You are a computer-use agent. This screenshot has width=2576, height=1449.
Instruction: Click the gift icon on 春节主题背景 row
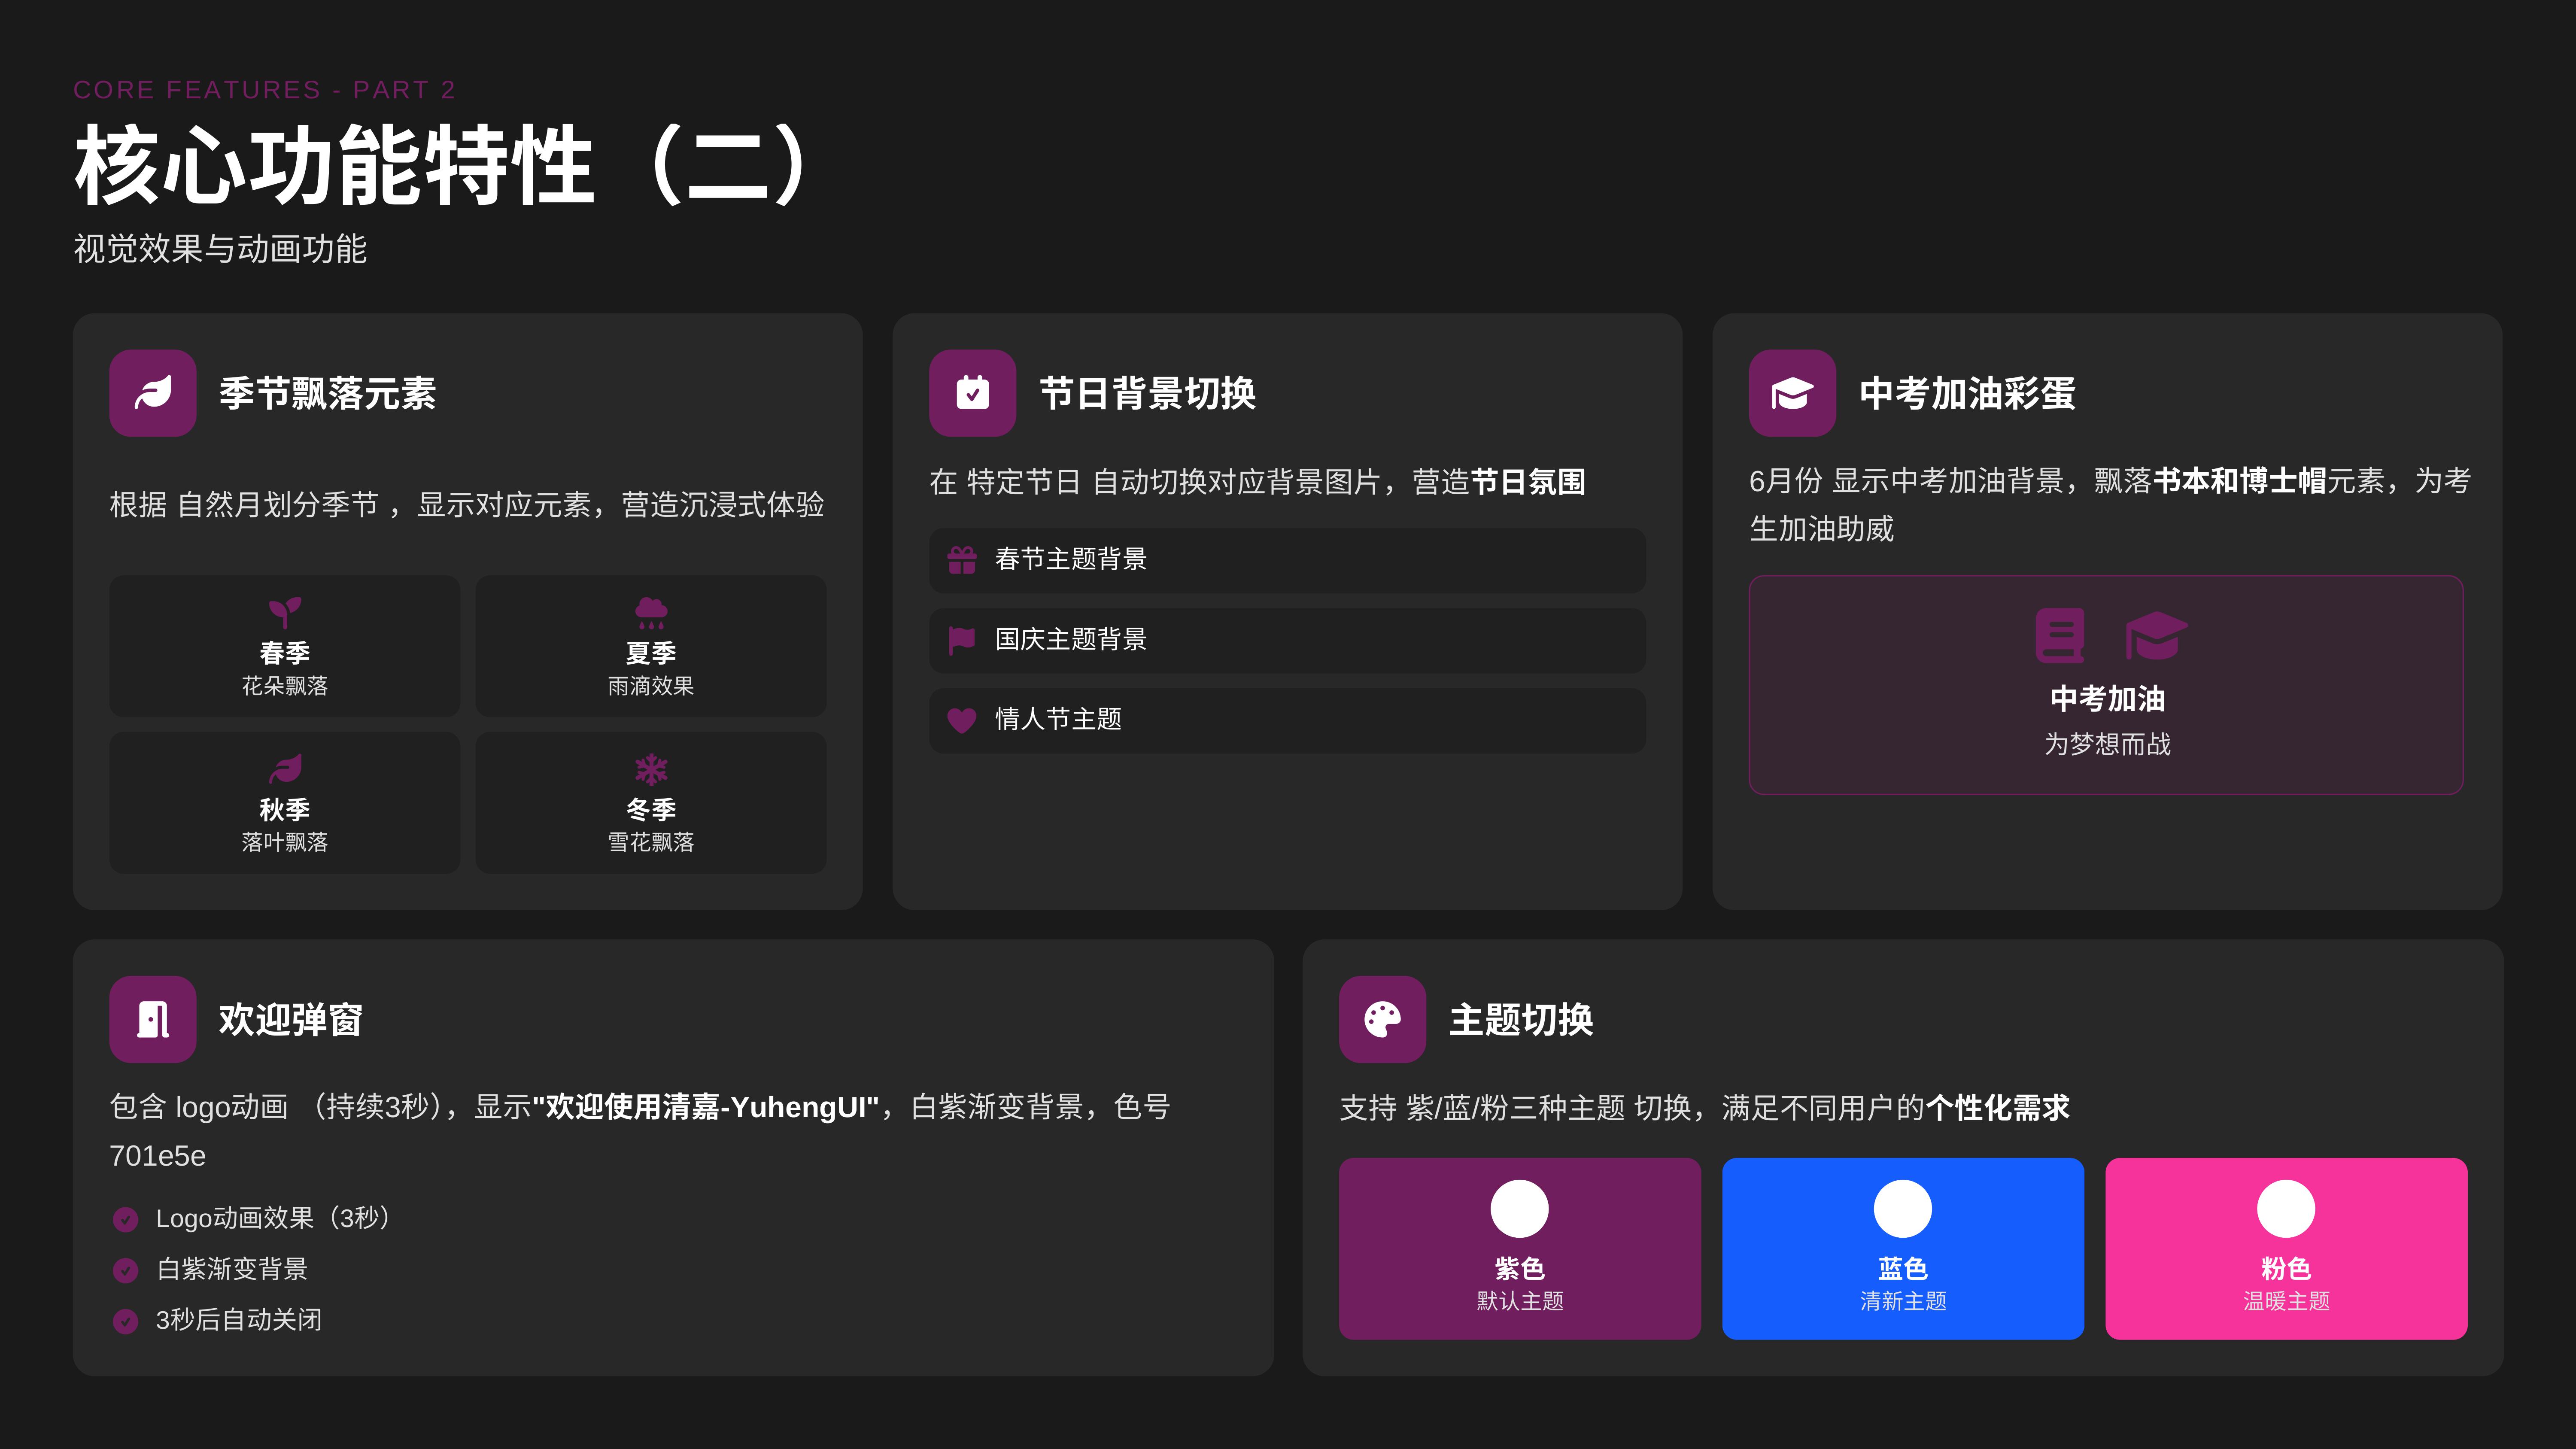coord(962,560)
